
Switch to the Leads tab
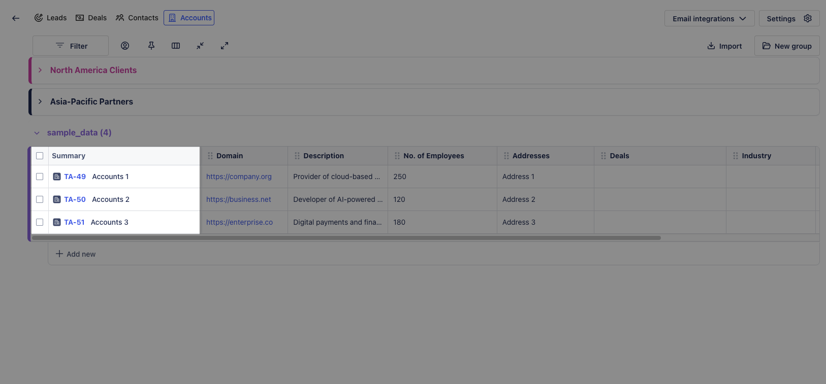[50, 18]
